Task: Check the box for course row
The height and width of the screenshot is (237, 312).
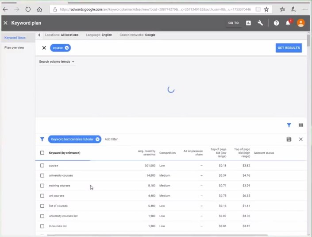Action: [42, 166]
